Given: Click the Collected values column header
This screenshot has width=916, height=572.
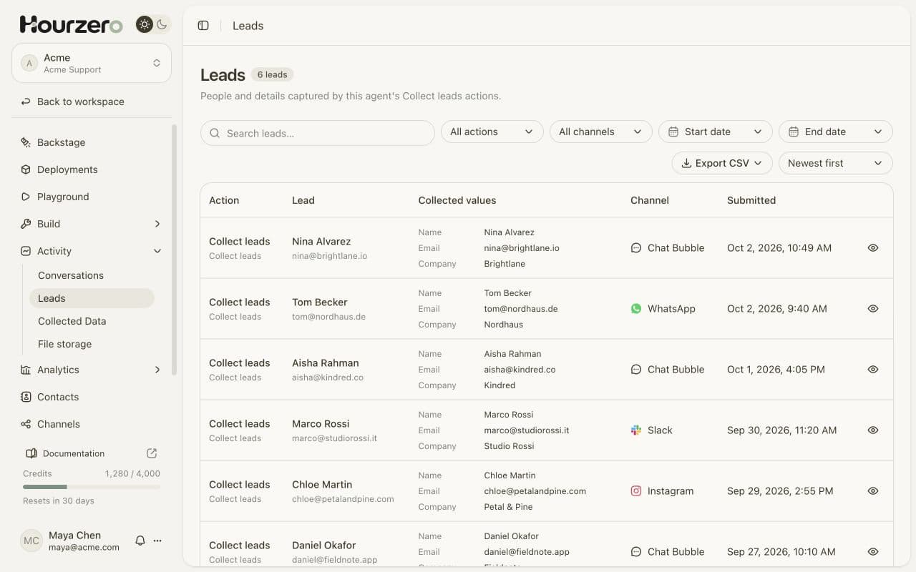Looking at the screenshot, I should pos(457,200).
